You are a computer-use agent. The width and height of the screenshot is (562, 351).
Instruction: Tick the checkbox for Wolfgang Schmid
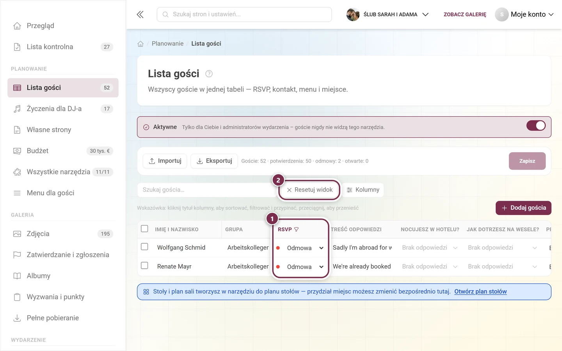point(144,247)
